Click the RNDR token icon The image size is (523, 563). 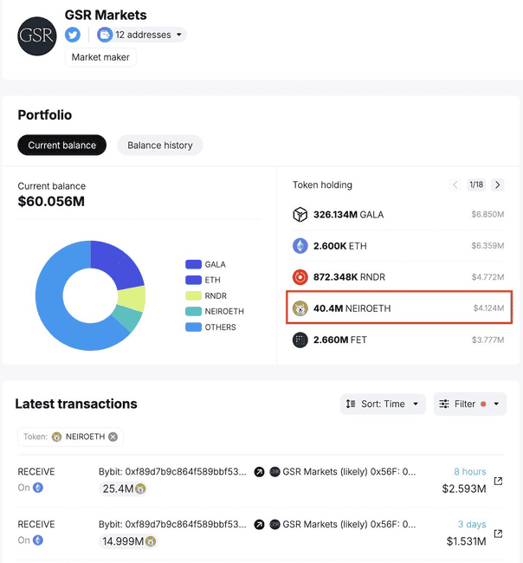point(300,277)
